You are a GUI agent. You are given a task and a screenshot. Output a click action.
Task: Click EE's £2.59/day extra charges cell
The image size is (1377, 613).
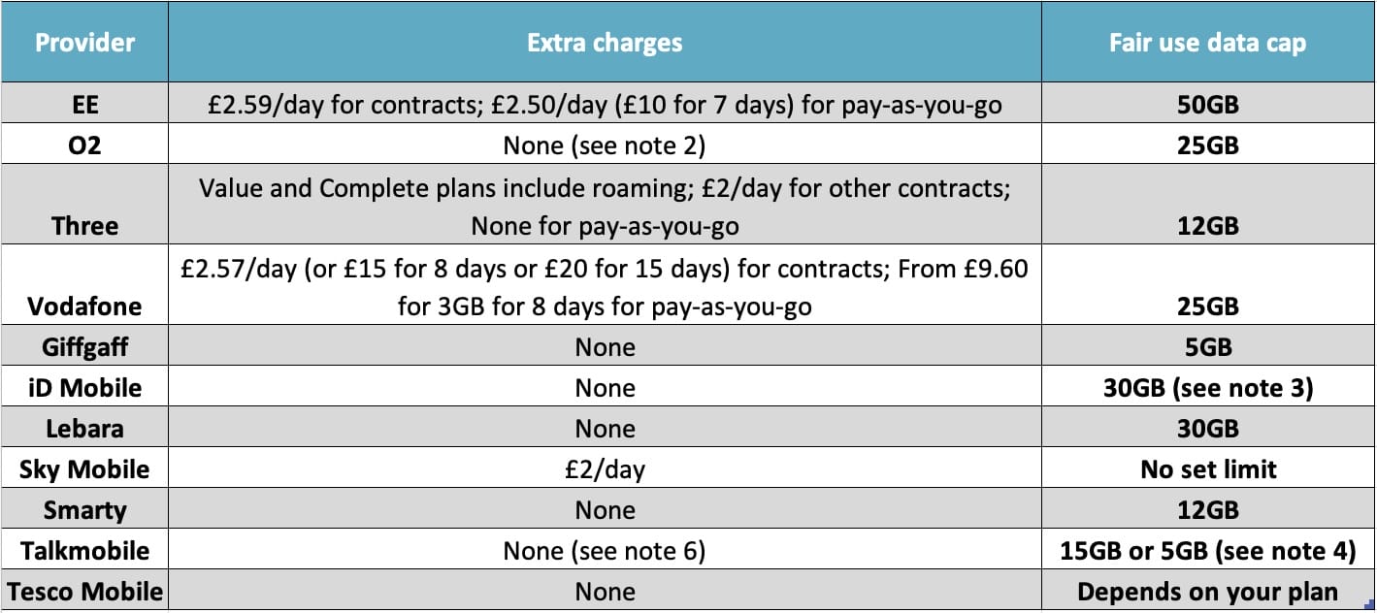(605, 104)
